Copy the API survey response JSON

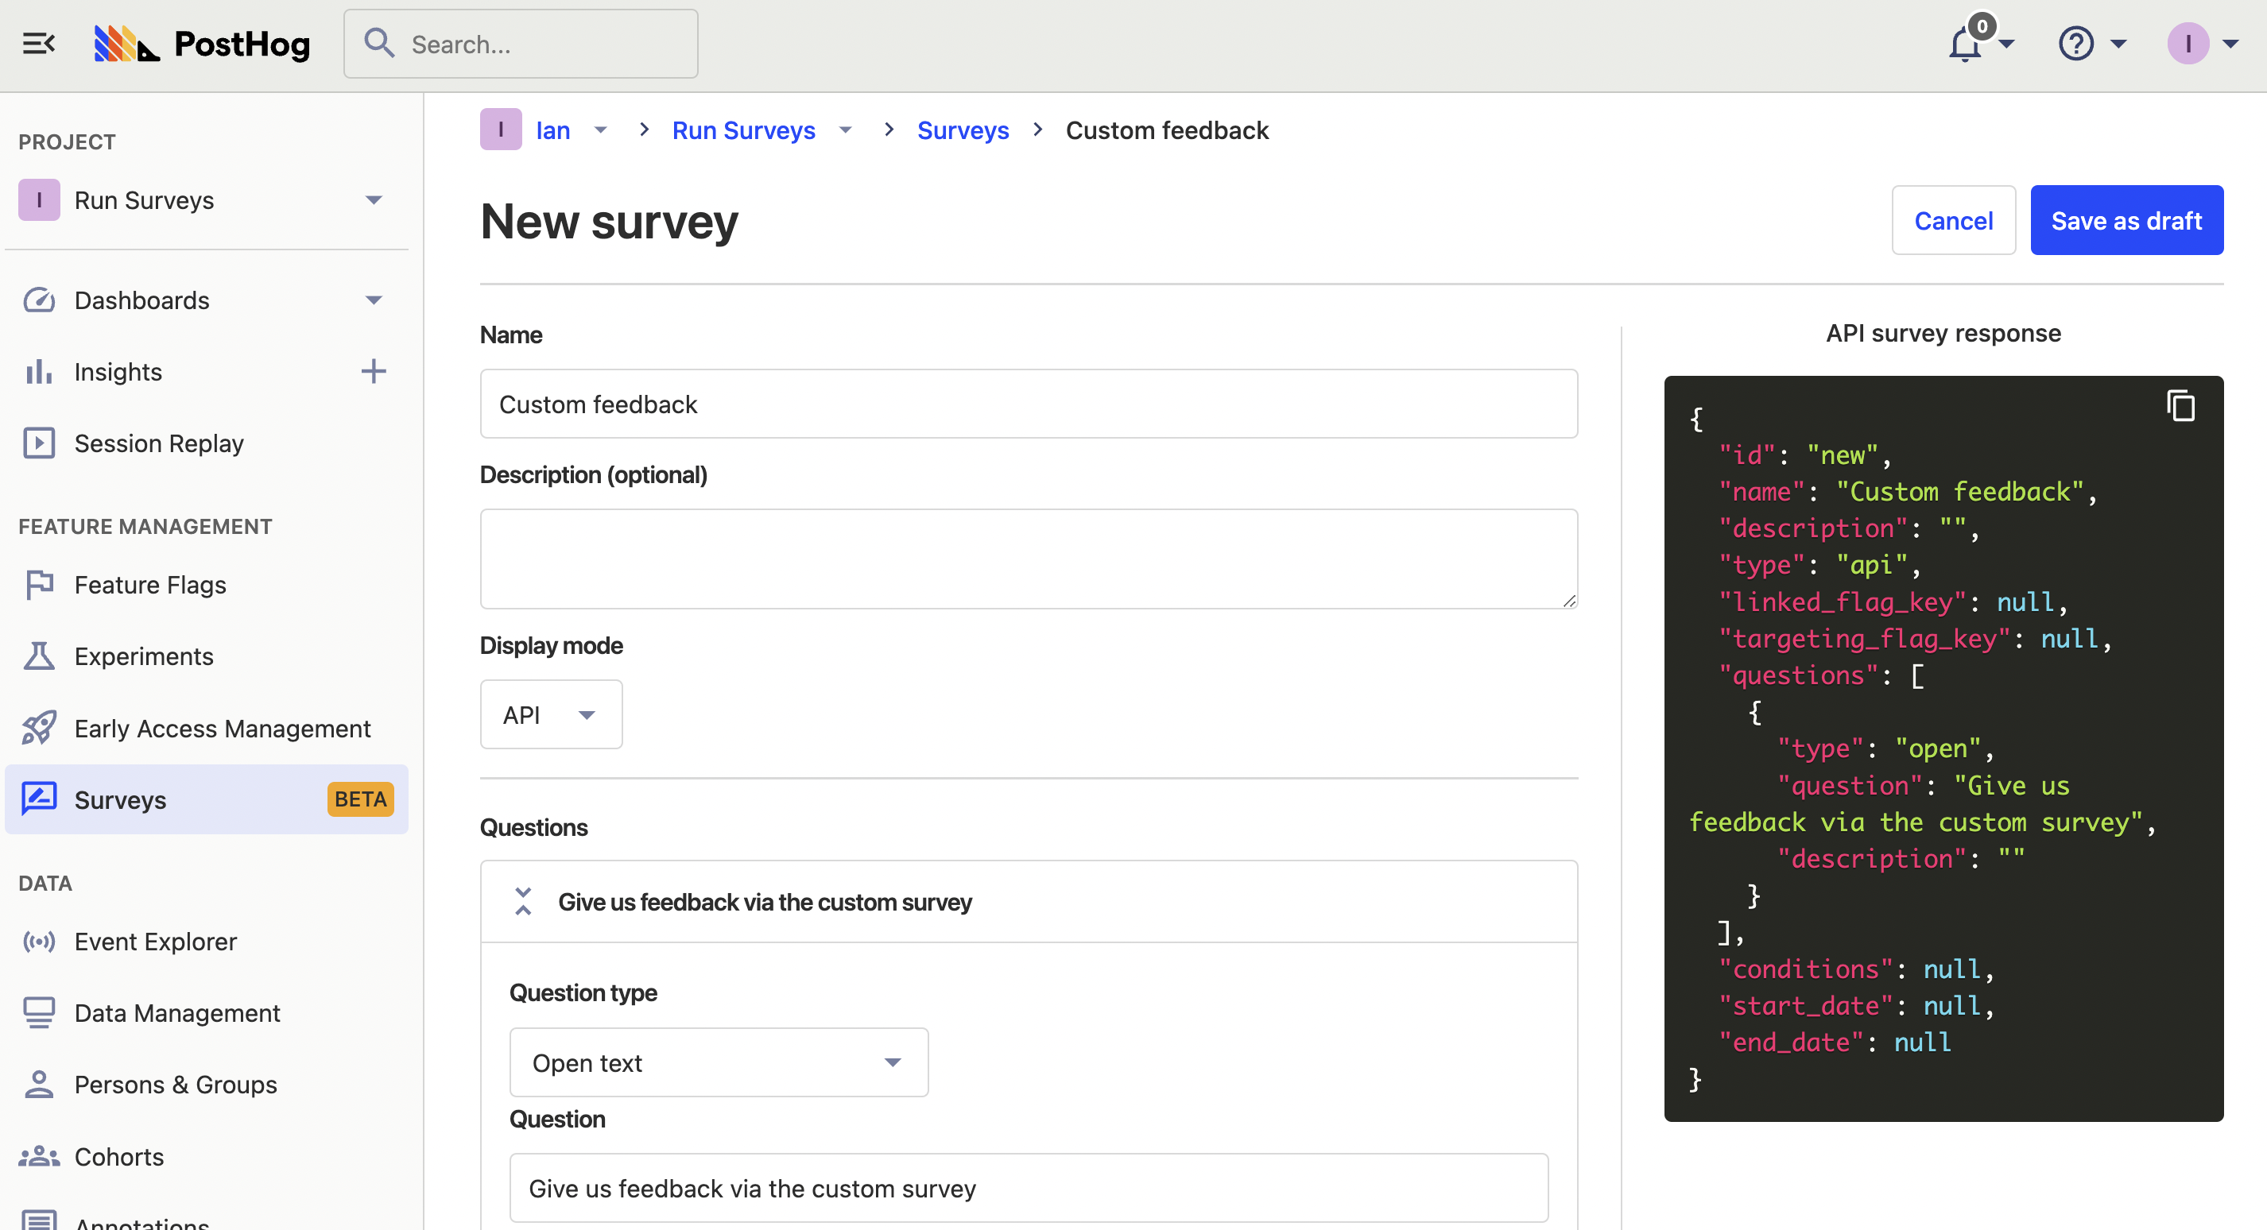pyautogui.click(x=2180, y=404)
